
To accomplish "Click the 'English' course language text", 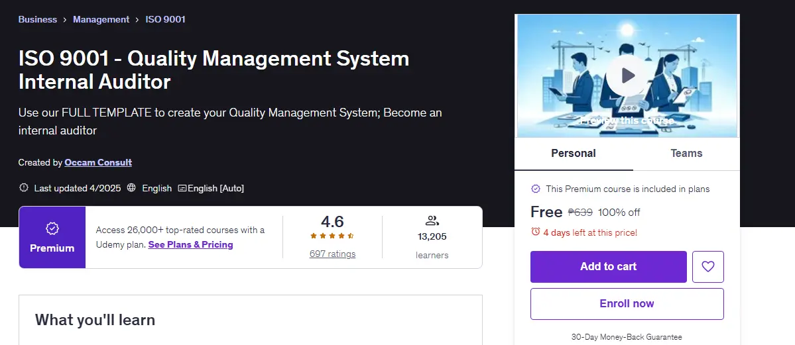I will pyautogui.click(x=156, y=188).
